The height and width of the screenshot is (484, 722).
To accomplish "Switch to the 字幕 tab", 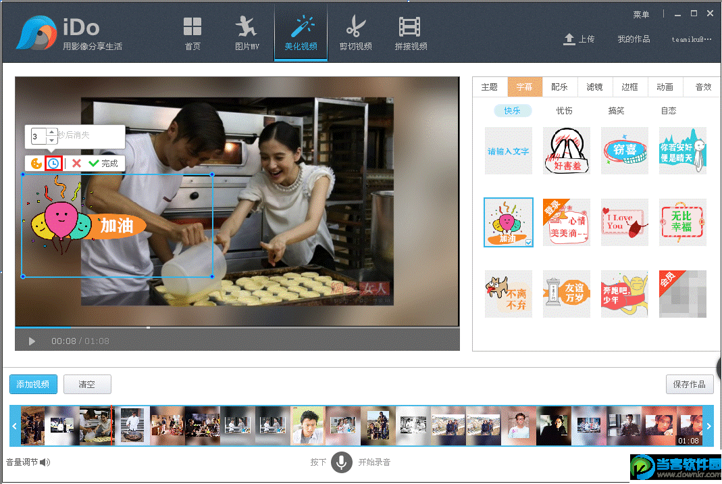I will pos(525,87).
